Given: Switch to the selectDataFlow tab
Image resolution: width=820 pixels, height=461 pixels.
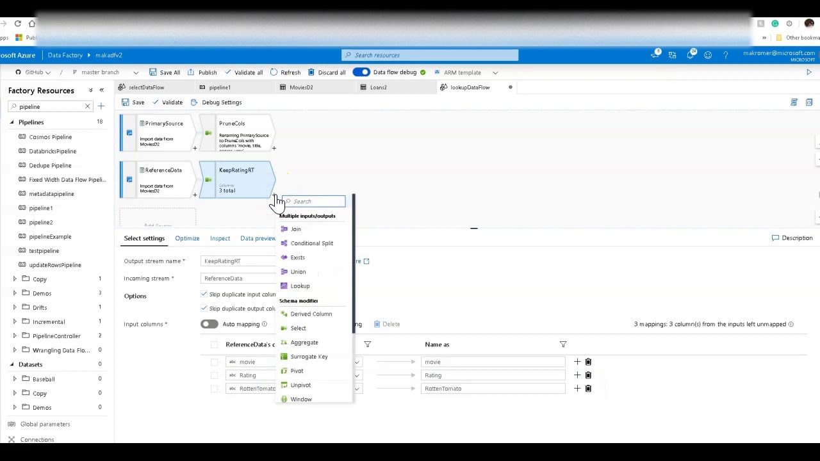Looking at the screenshot, I should point(146,87).
